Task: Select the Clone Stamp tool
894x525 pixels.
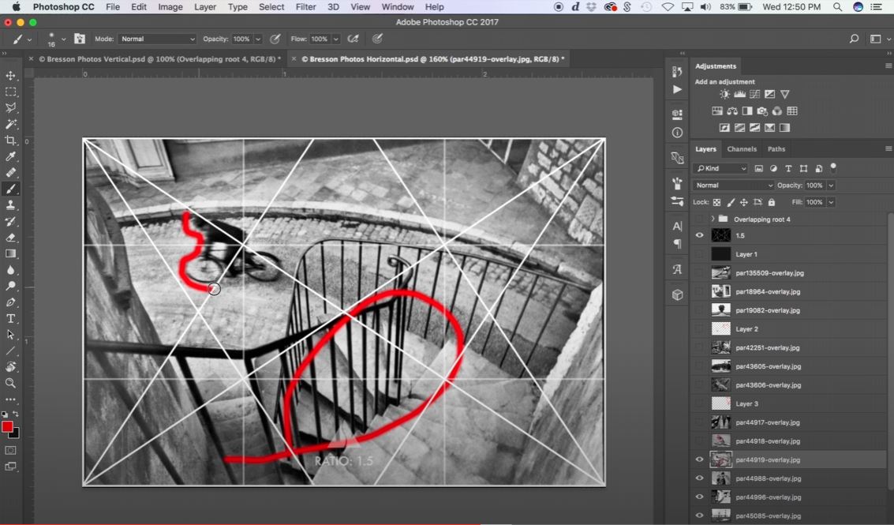Action: point(10,204)
